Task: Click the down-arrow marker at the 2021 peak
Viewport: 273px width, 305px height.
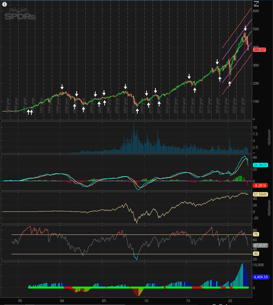Action: [x=245, y=29]
